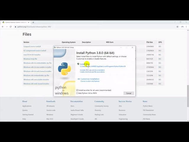Enable Add Python 3.8 to PATH checkbox

[77, 93]
